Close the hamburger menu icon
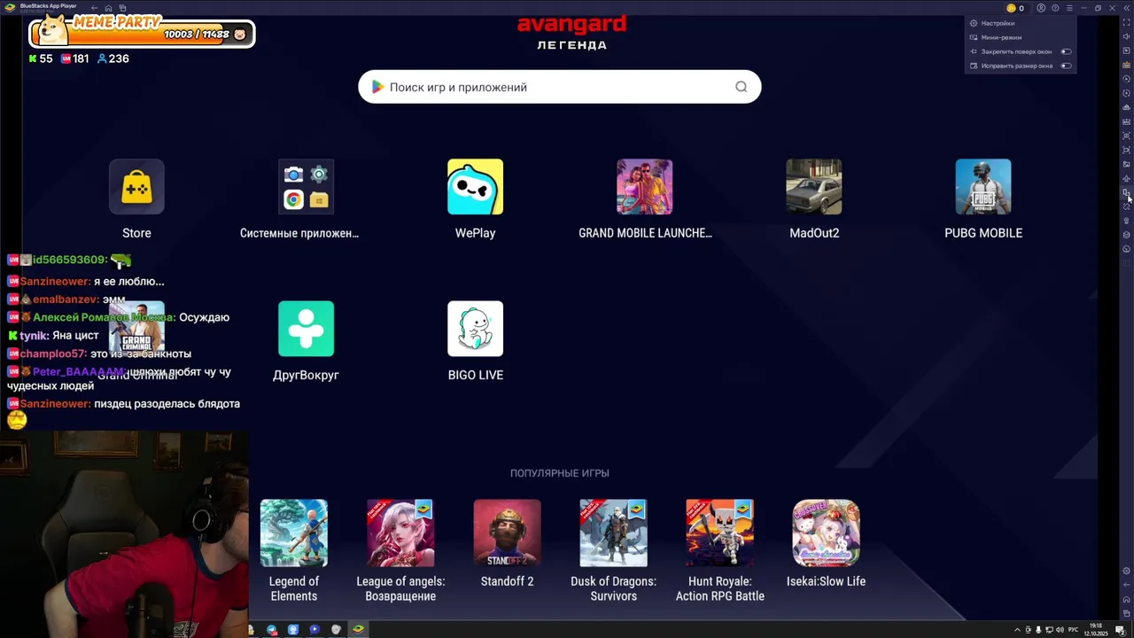This screenshot has height=638, width=1134. tap(1069, 8)
